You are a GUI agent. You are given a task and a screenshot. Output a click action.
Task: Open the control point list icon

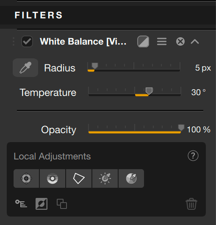tap(21, 203)
